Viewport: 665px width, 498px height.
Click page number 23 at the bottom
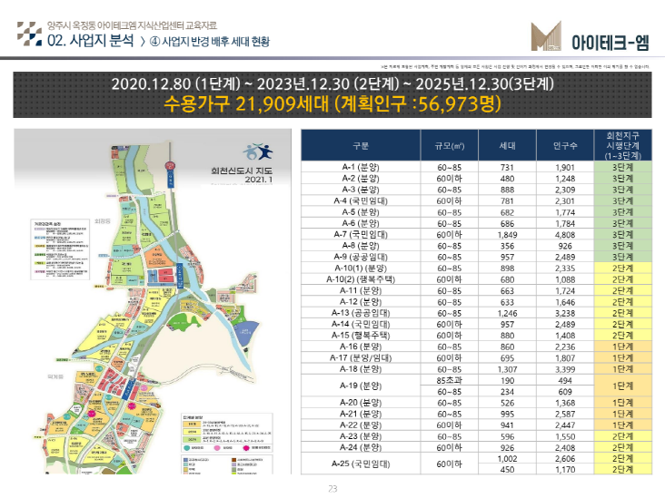(332, 488)
